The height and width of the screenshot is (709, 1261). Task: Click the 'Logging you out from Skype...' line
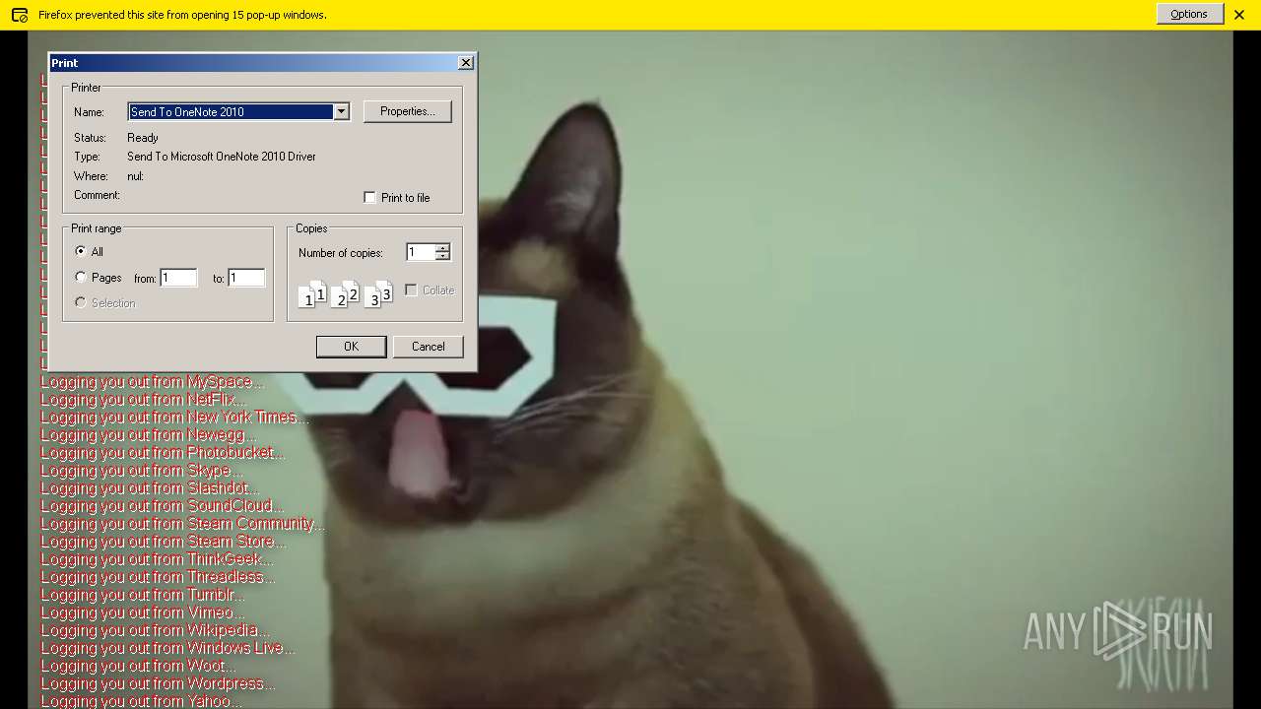pos(142,471)
